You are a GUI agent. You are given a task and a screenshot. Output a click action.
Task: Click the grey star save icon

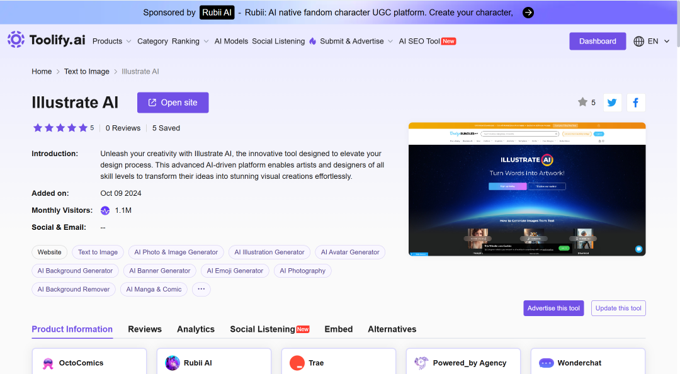pos(582,102)
